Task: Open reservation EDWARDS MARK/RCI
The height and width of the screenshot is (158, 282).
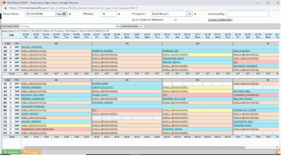Action: [246, 95]
